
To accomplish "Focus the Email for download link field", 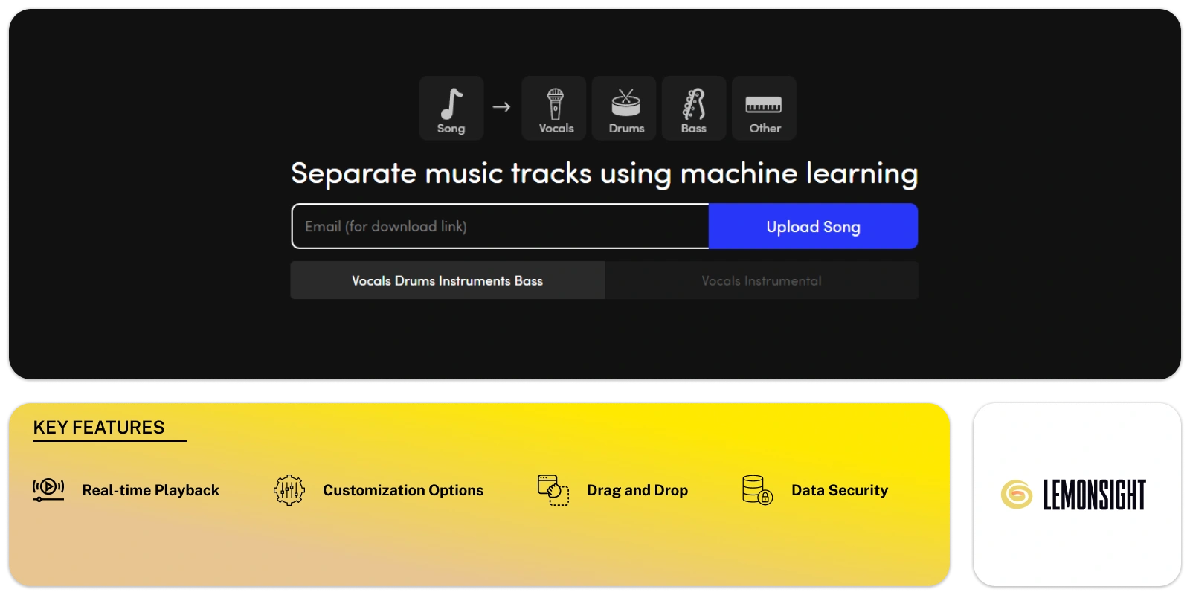I will (500, 226).
